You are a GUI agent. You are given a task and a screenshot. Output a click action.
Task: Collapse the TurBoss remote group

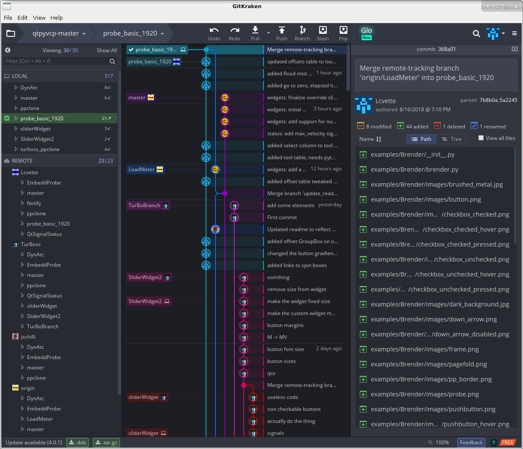point(31,244)
